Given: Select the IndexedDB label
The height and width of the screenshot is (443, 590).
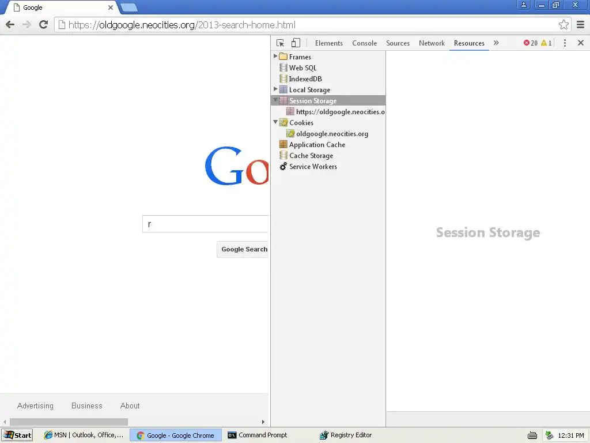Looking at the screenshot, I should (305, 78).
